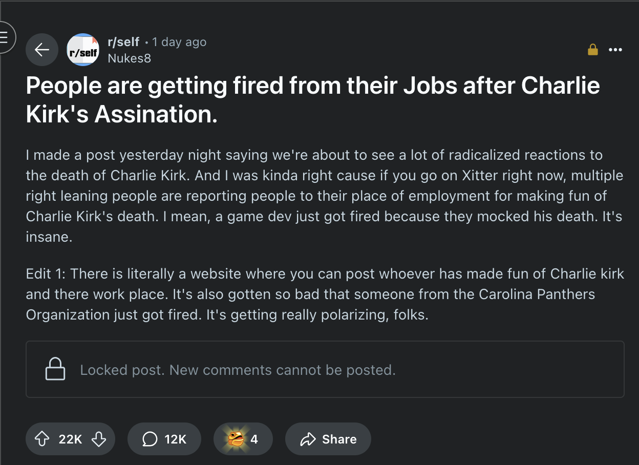Click the lock icon in locked-post banner

click(x=55, y=369)
